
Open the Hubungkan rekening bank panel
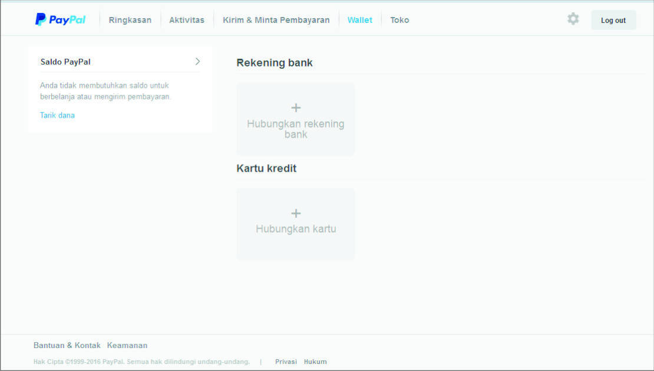pyautogui.click(x=295, y=119)
